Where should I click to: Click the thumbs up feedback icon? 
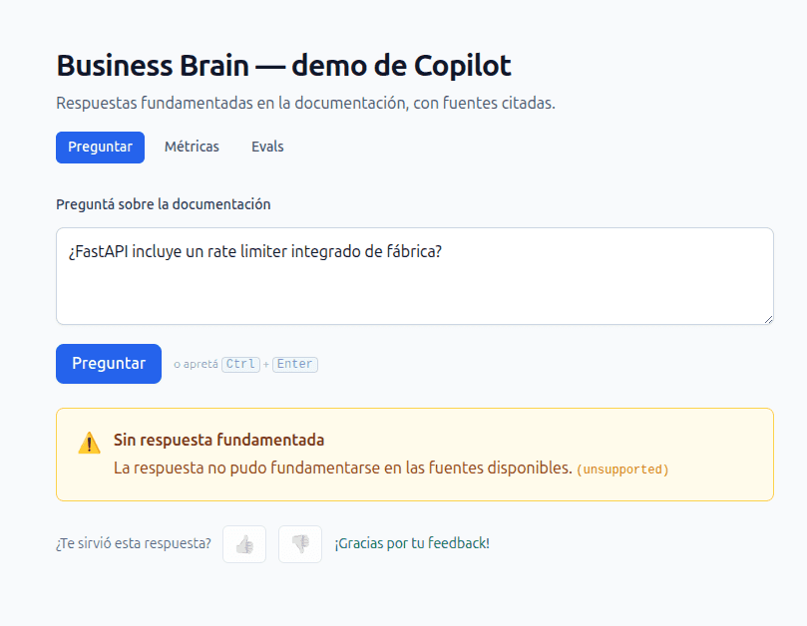pyautogui.click(x=244, y=544)
